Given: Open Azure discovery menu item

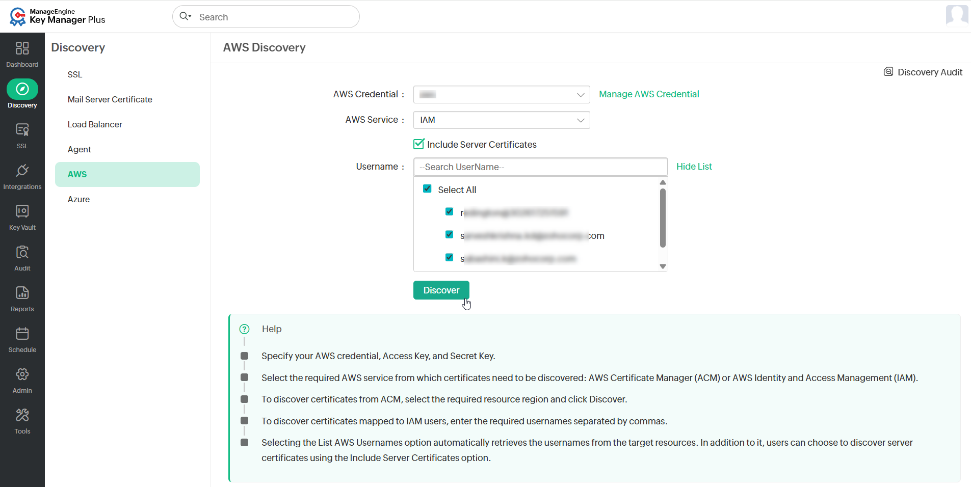Looking at the screenshot, I should click(127, 199).
